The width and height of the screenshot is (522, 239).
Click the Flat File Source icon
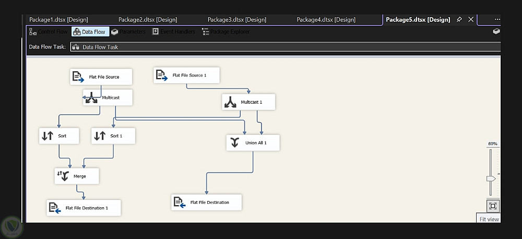[x=78, y=77]
